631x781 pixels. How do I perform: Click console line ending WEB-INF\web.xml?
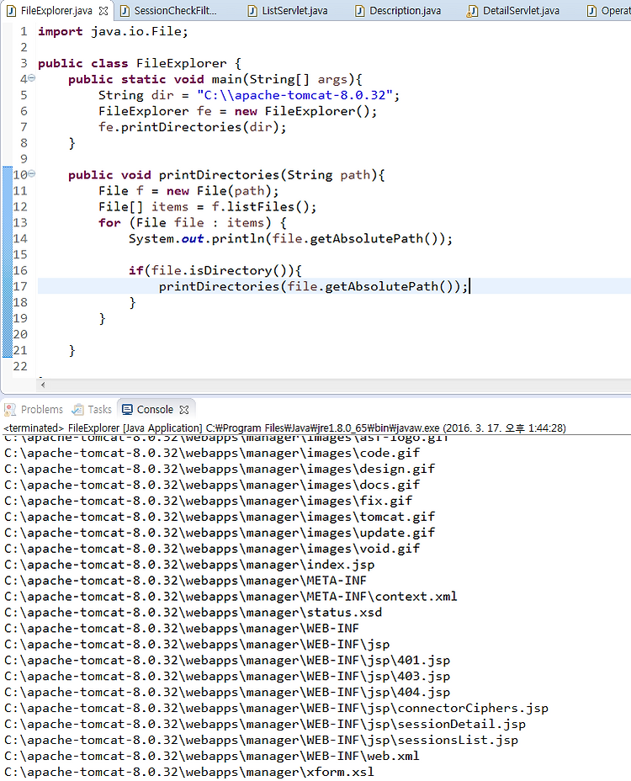point(212,756)
